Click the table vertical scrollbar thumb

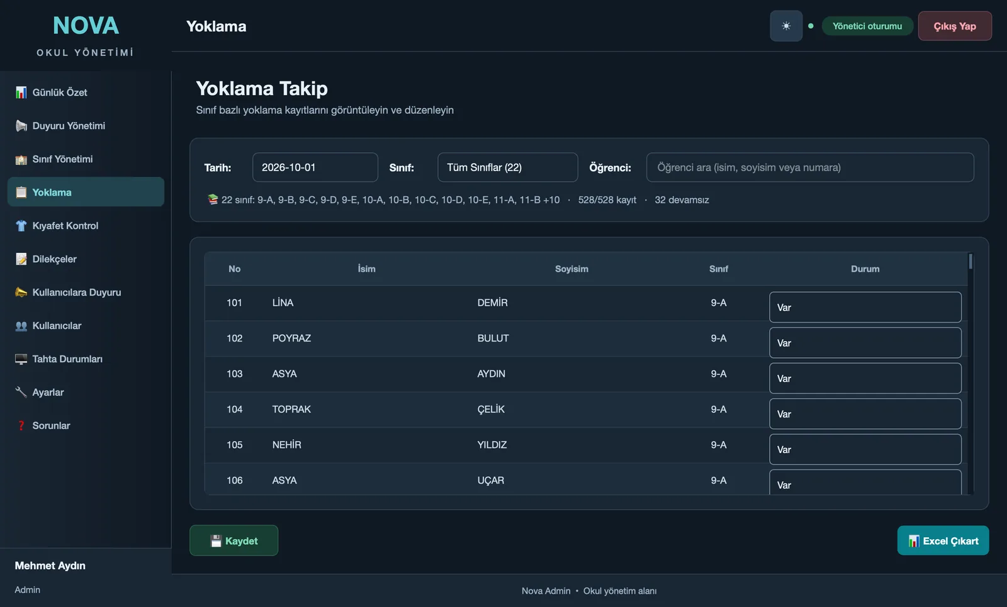970,261
